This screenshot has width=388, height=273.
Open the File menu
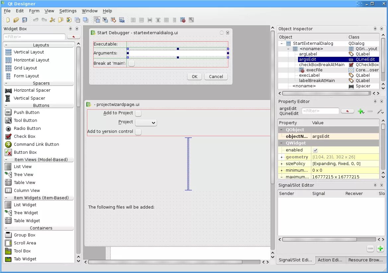(x=7, y=11)
